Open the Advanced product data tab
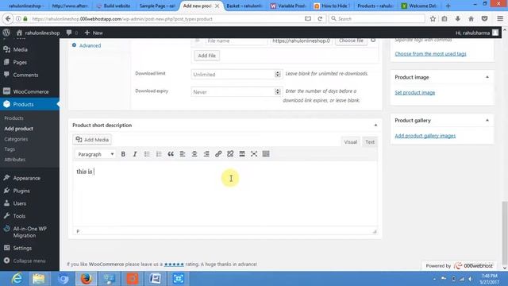This screenshot has width=508, height=286. pos(90,45)
